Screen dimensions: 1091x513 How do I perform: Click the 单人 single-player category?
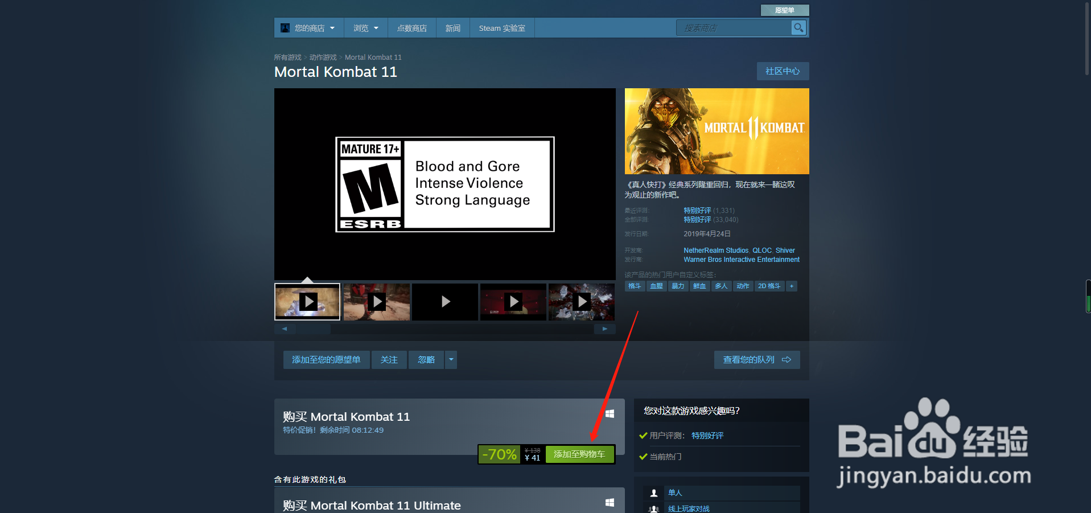(x=675, y=493)
